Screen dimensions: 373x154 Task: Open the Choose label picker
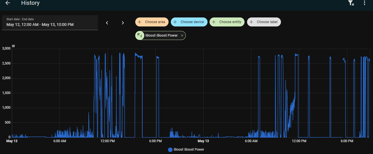(264, 22)
